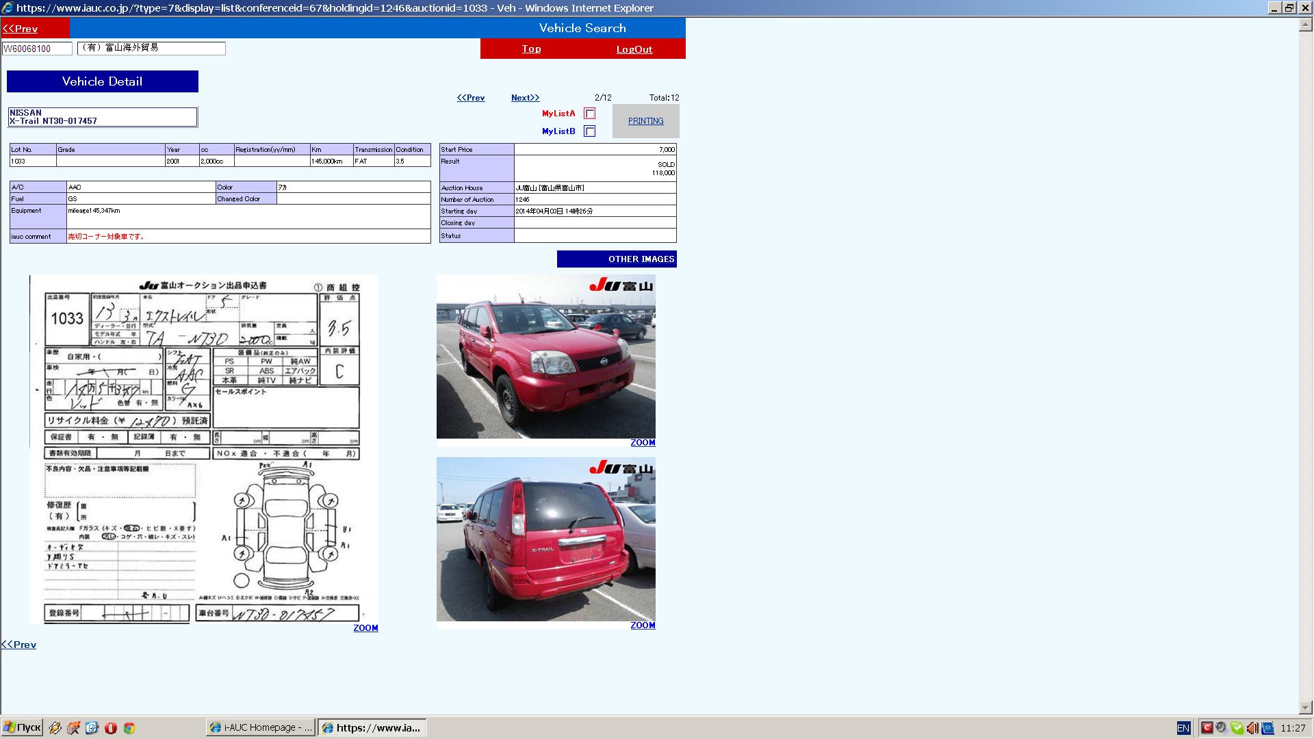Click the bottom <<Prev link
The width and height of the screenshot is (1314, 739).
[18, 645]
